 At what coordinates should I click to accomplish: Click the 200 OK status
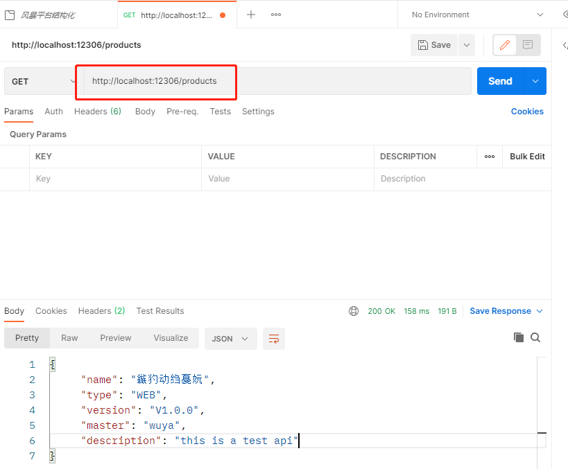coord(381,311)
